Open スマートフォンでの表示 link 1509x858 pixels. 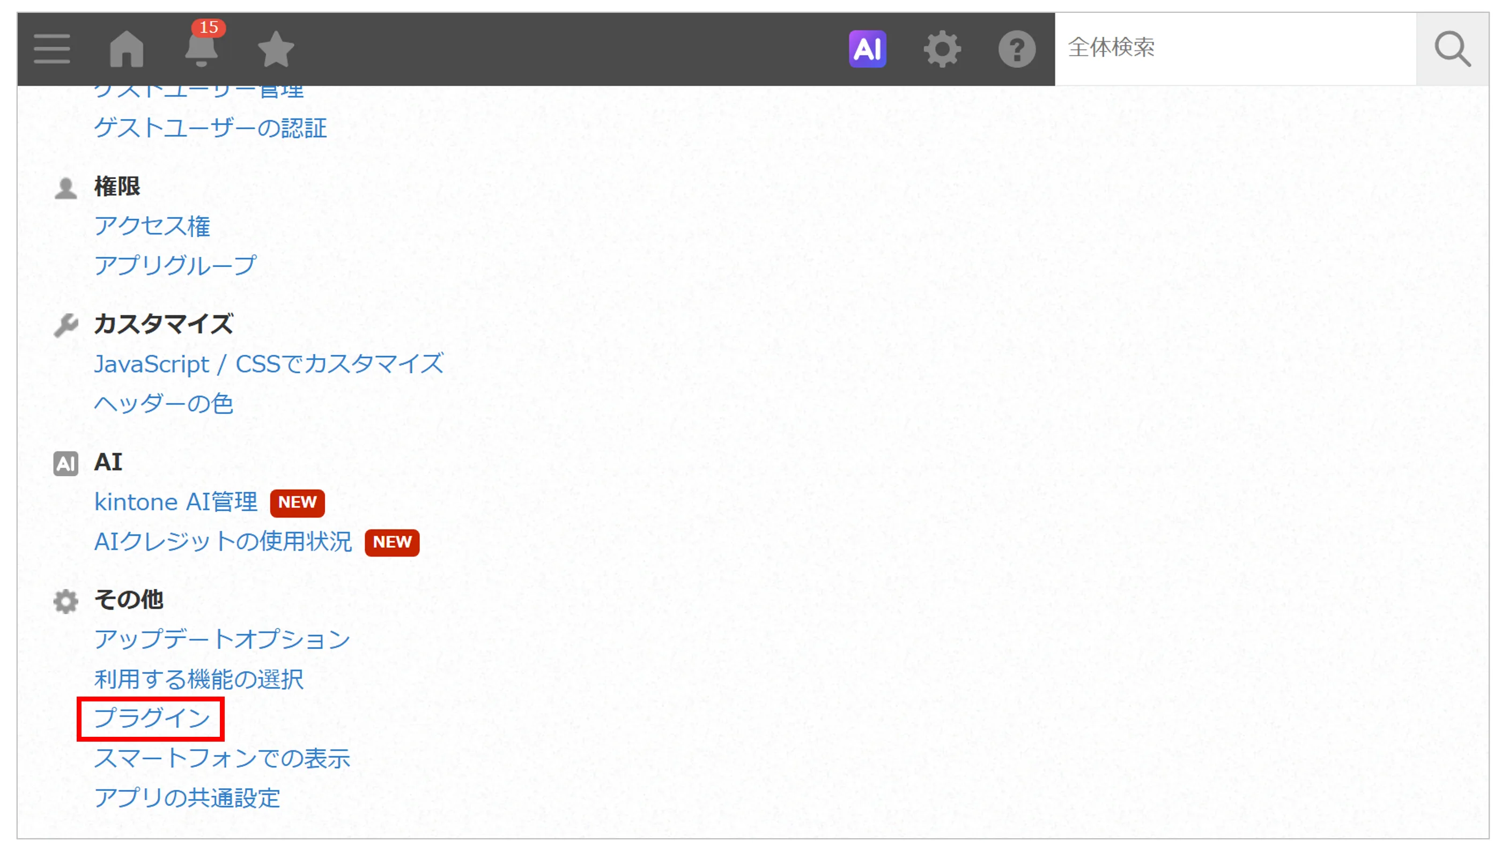[222, 758]
